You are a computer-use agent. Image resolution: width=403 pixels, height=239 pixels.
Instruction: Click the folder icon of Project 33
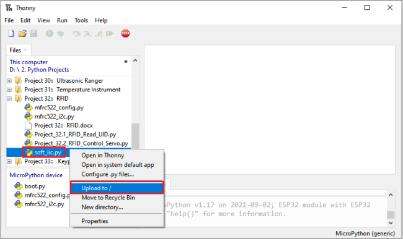(x=18, y=161)
